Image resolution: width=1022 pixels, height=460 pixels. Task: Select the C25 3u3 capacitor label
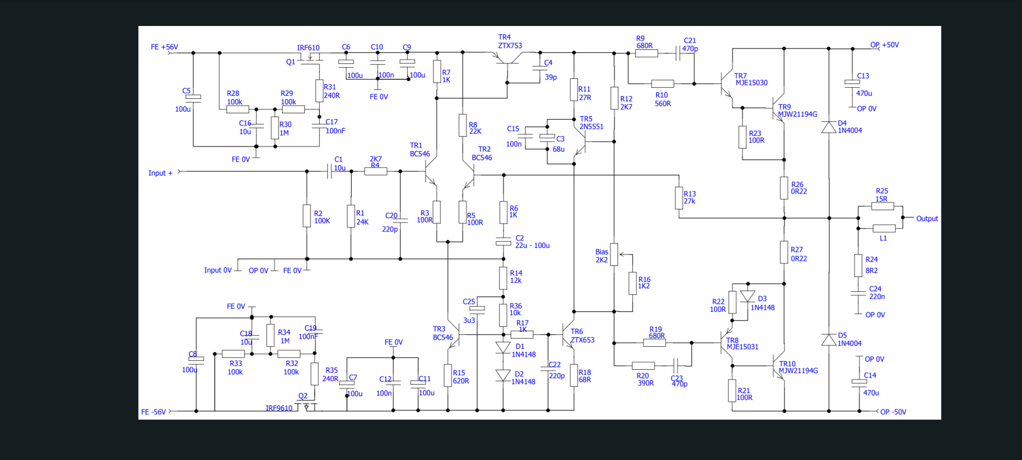[469, 311]
